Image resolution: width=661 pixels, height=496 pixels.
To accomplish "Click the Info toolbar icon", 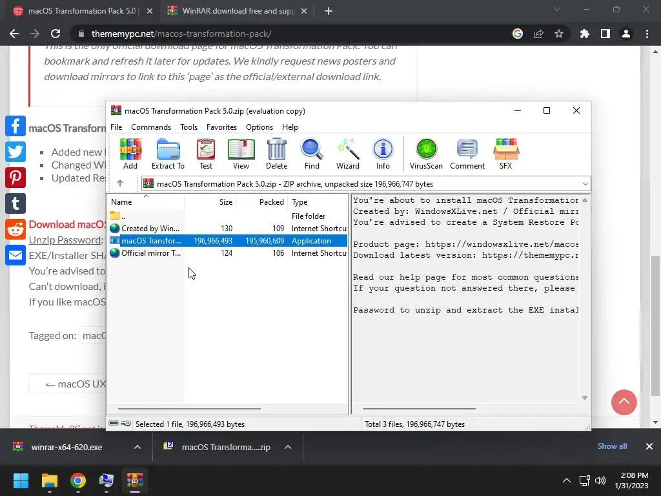I will click(x=383, y=154).
